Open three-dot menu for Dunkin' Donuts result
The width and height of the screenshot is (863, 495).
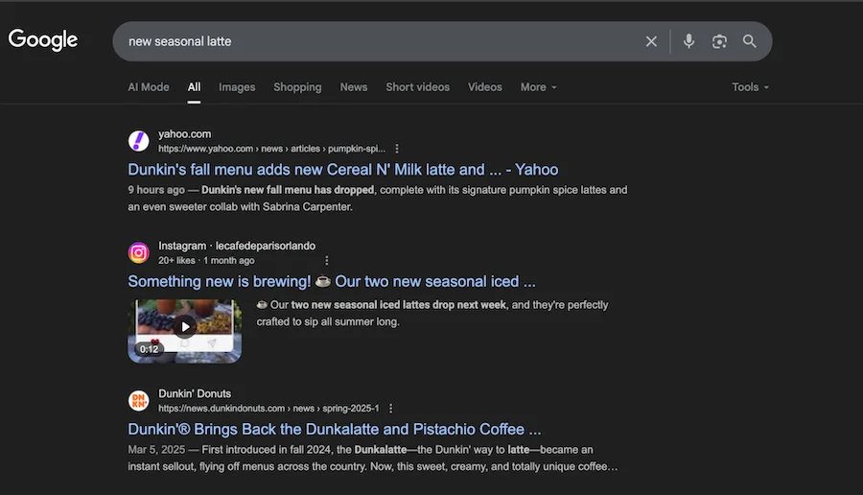pyautogui.click(x=391, y=409)
